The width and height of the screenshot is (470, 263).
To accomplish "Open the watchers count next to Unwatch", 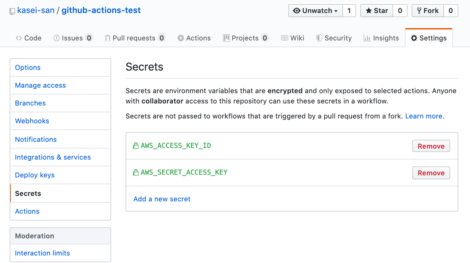I will point(349,11).
